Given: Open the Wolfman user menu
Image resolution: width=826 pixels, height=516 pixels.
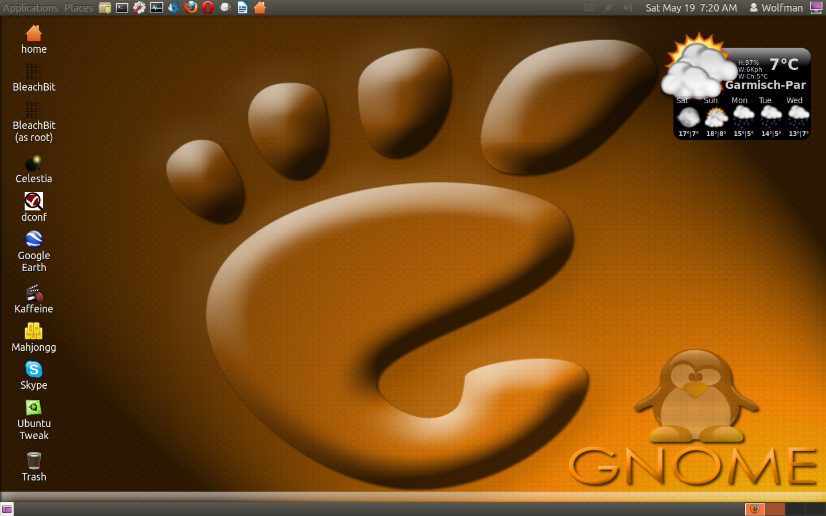Looking at the screenshot, I should [776, 7].
